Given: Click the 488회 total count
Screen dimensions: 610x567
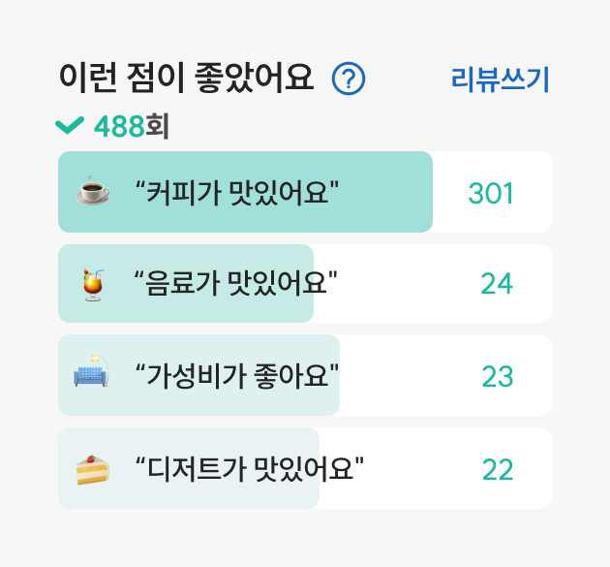Looking at the screenshot, I should tap(132, 126).
